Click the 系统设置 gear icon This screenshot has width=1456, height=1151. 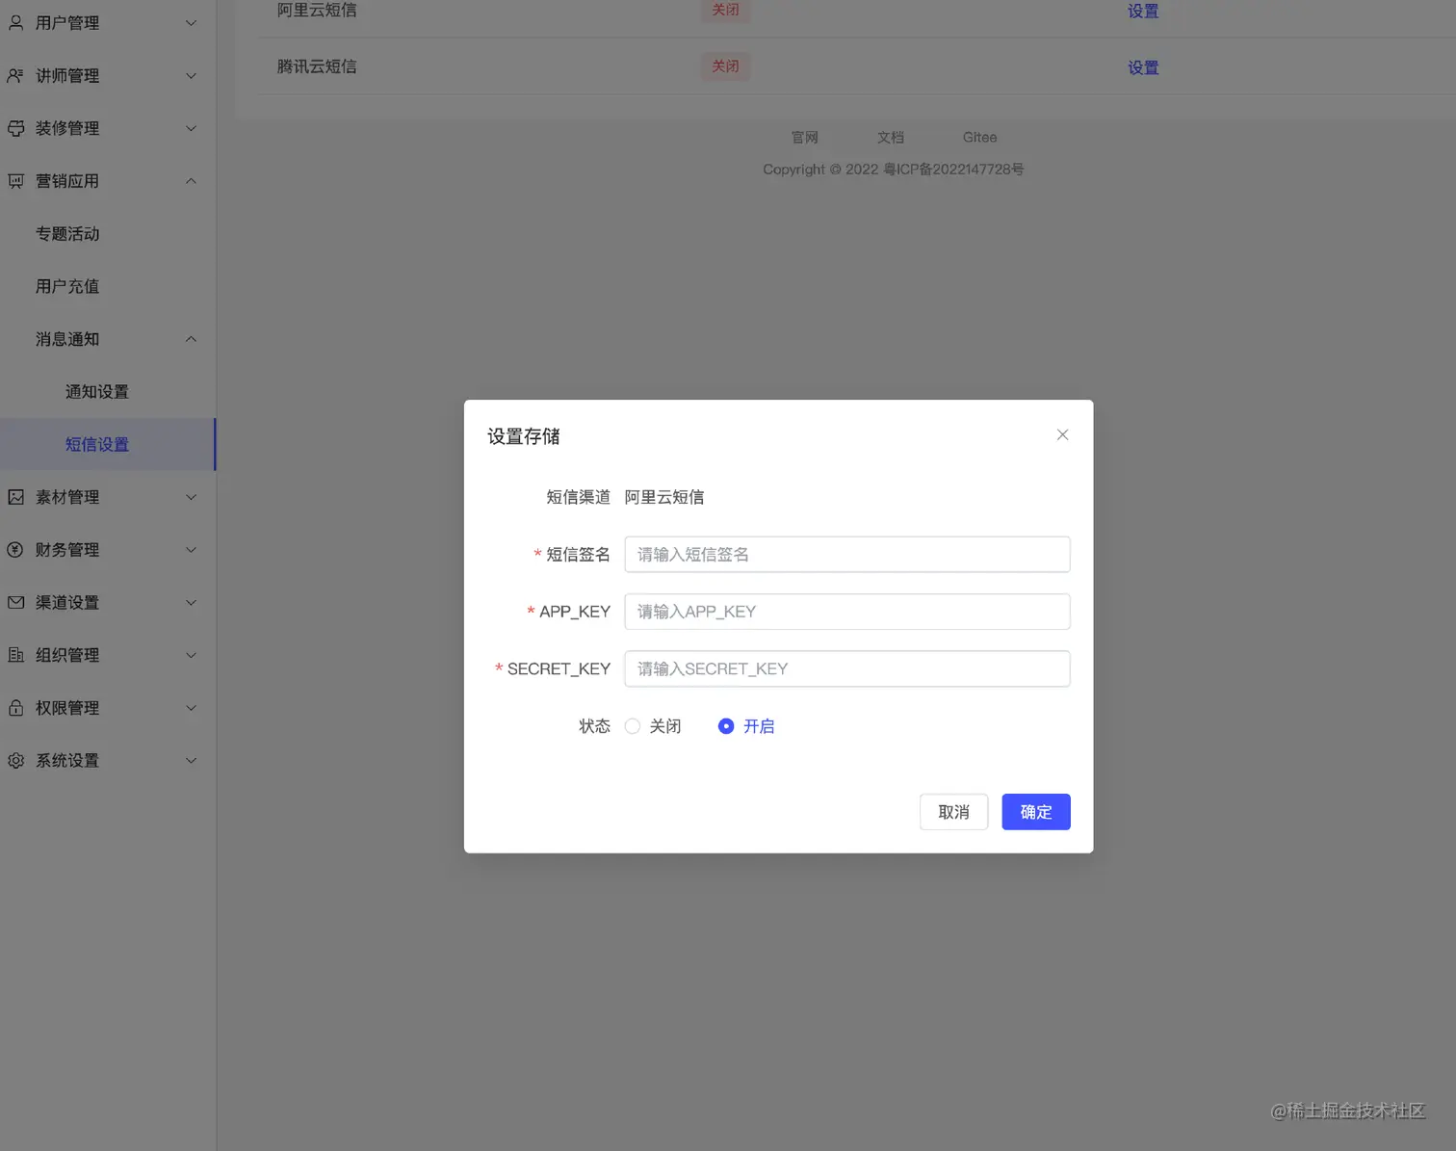16,760
